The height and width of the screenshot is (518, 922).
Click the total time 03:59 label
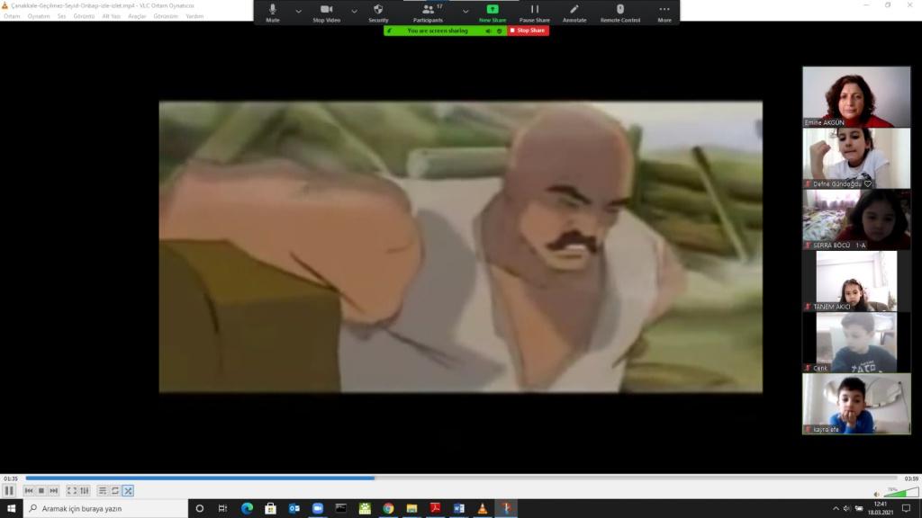click(911, 478)
